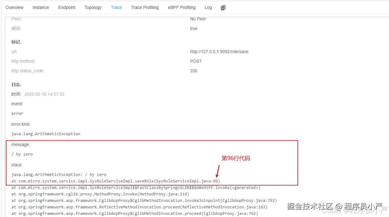Click the MethodProxy.invoke stack trace line
Viewport: 389px width, 217px height.
(100, 194)
